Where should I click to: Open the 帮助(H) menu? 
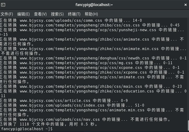tap(91, 14)
